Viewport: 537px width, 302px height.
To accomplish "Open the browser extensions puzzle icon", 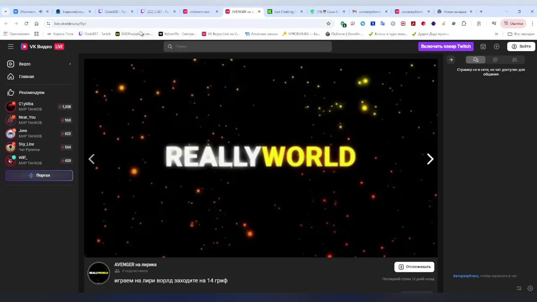I will pos(464,23).
